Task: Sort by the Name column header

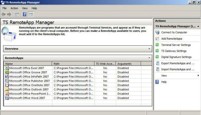Action: [28, 64]
